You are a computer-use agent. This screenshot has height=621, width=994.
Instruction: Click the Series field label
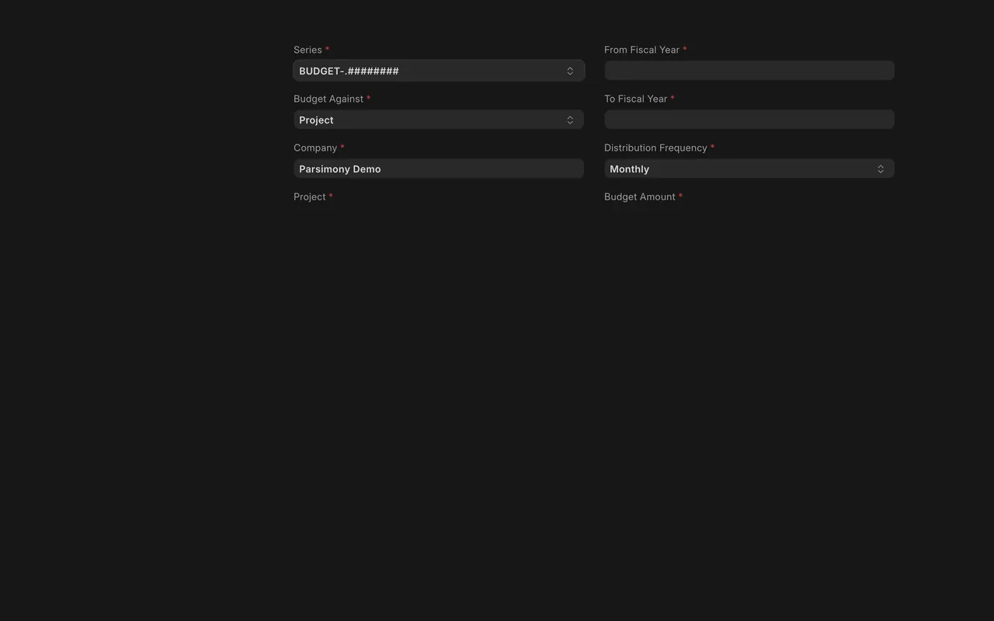pyautogui.click(x=308, y=50)
